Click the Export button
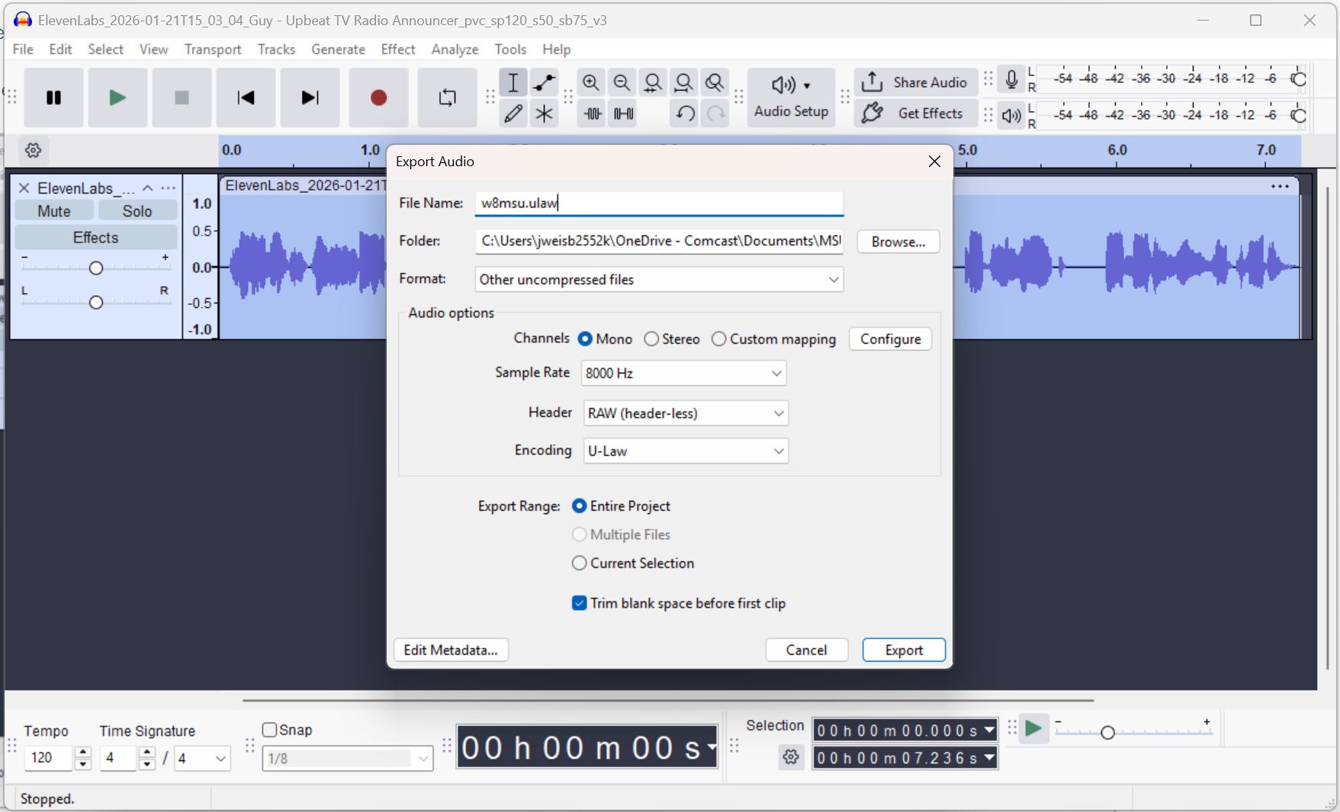 [904, 650]
